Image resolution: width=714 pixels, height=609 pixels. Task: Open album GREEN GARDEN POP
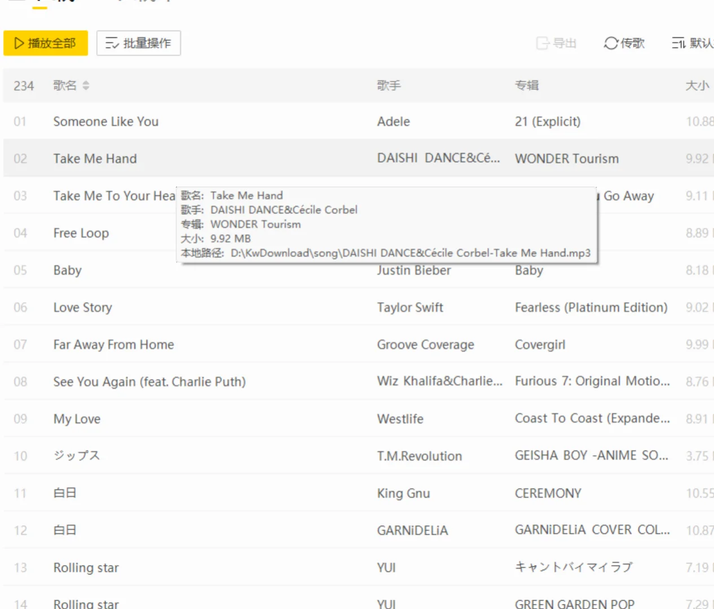pyautogui.click(x=575, y=604)
